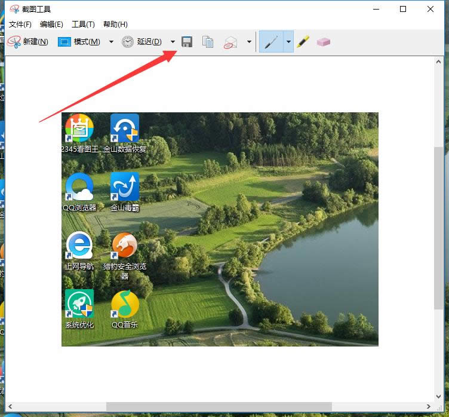
Task: Select the pink Eraser tool
Action: click(323, 42)
